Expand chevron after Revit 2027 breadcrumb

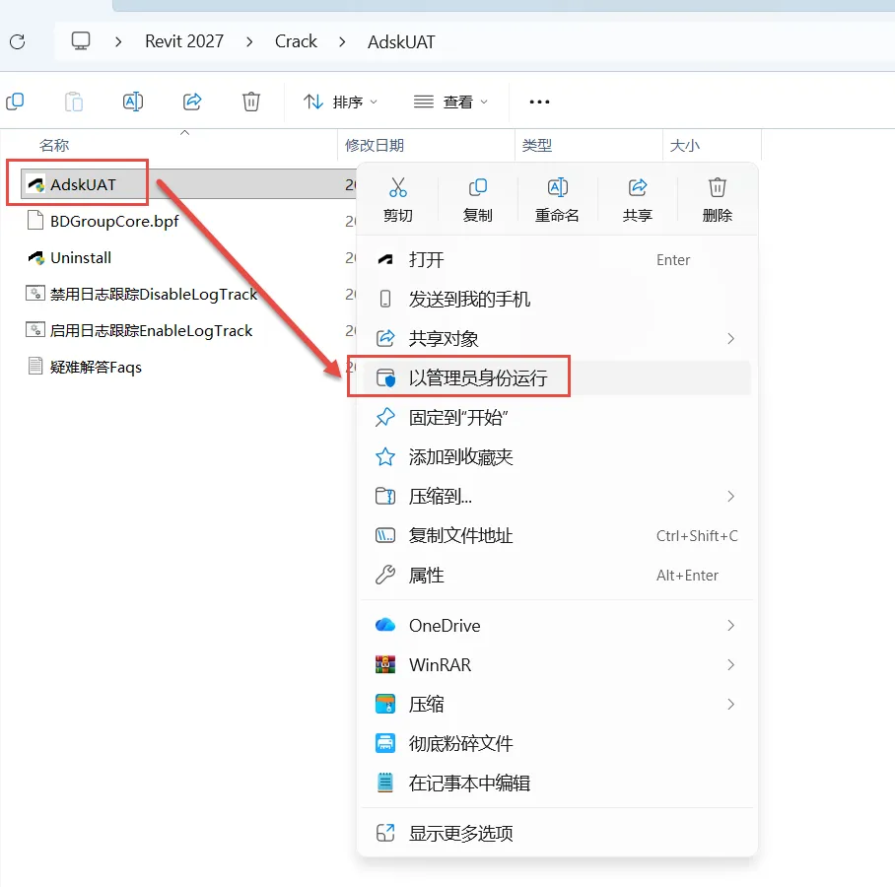(x=249, y=42)
